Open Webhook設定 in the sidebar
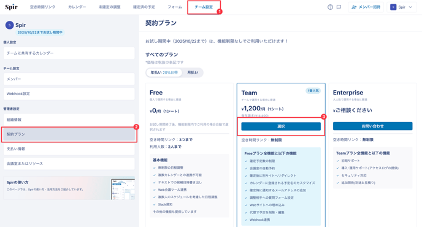This screenshot has width=422, height=227. point(69,94)
